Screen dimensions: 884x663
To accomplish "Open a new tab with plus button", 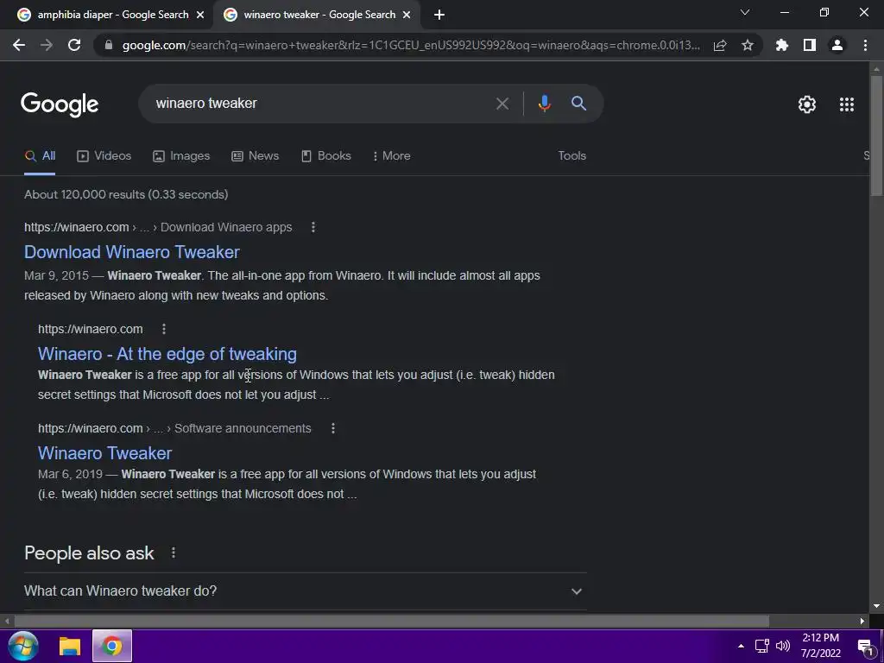I will 439,15.
